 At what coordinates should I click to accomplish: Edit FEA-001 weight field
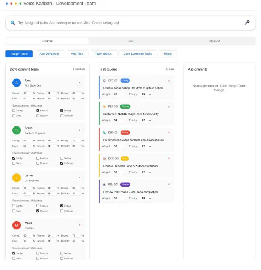119,120
